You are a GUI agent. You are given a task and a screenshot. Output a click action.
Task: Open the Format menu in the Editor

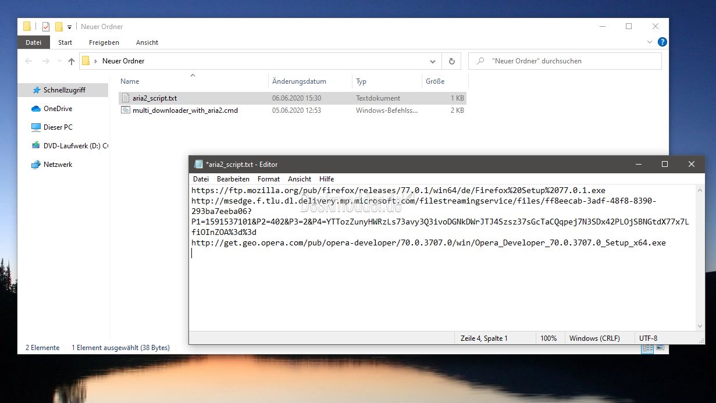click(269, 179)
